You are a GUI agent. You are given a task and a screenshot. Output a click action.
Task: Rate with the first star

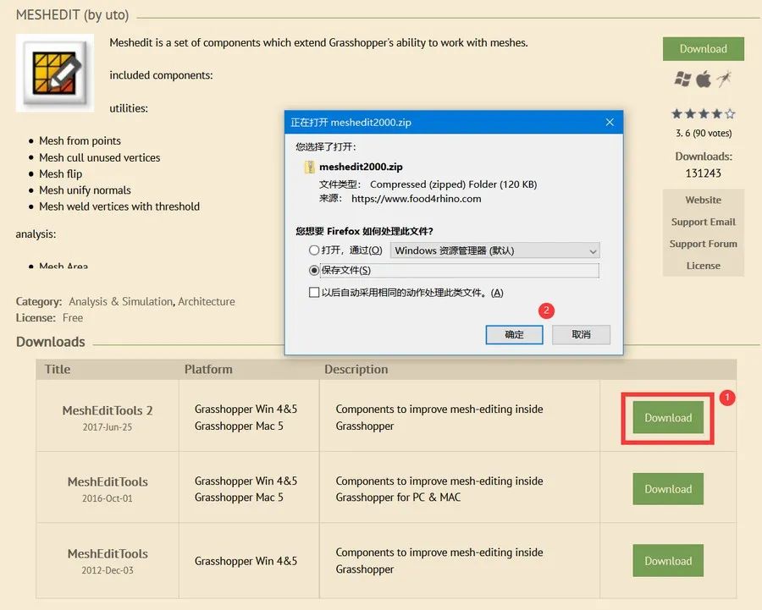(x=676, y=114)
